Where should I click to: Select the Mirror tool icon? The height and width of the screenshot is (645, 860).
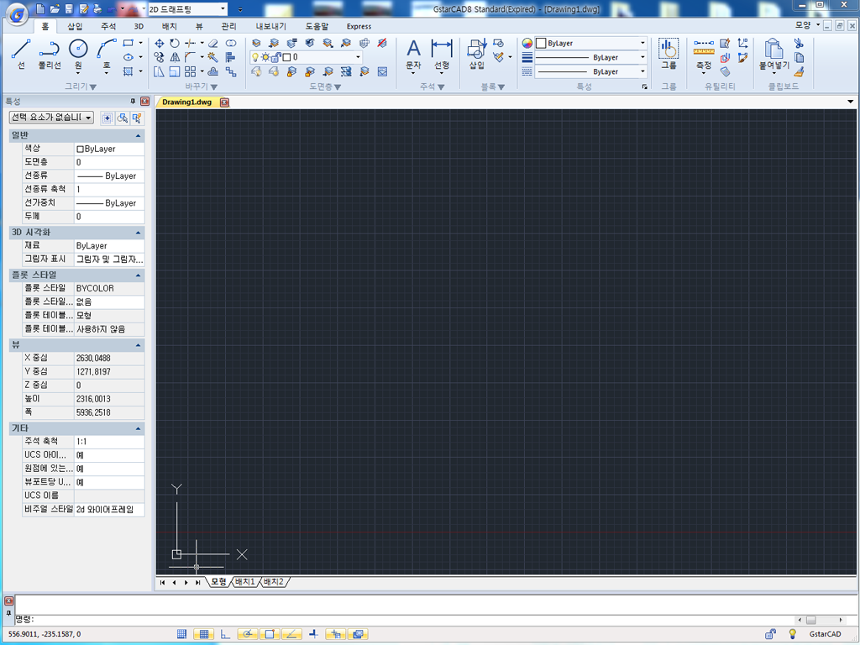pyautogui.click(x=175, y=57)
